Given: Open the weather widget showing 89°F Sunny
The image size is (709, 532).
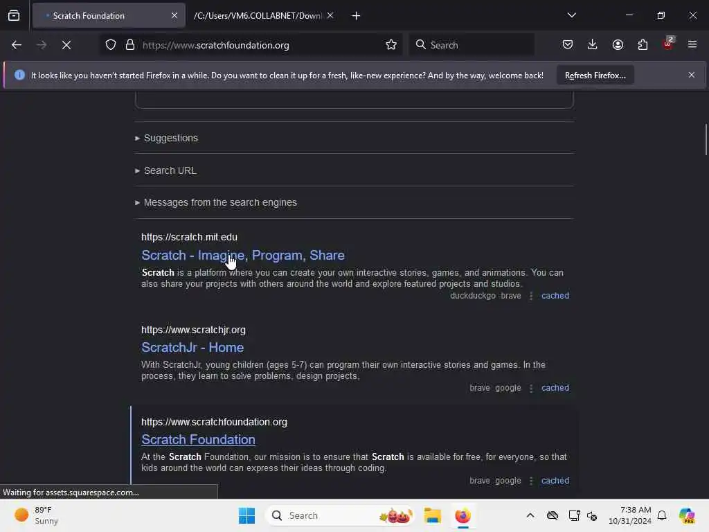Looking at the screenshot, I should (x=37, y=515).
